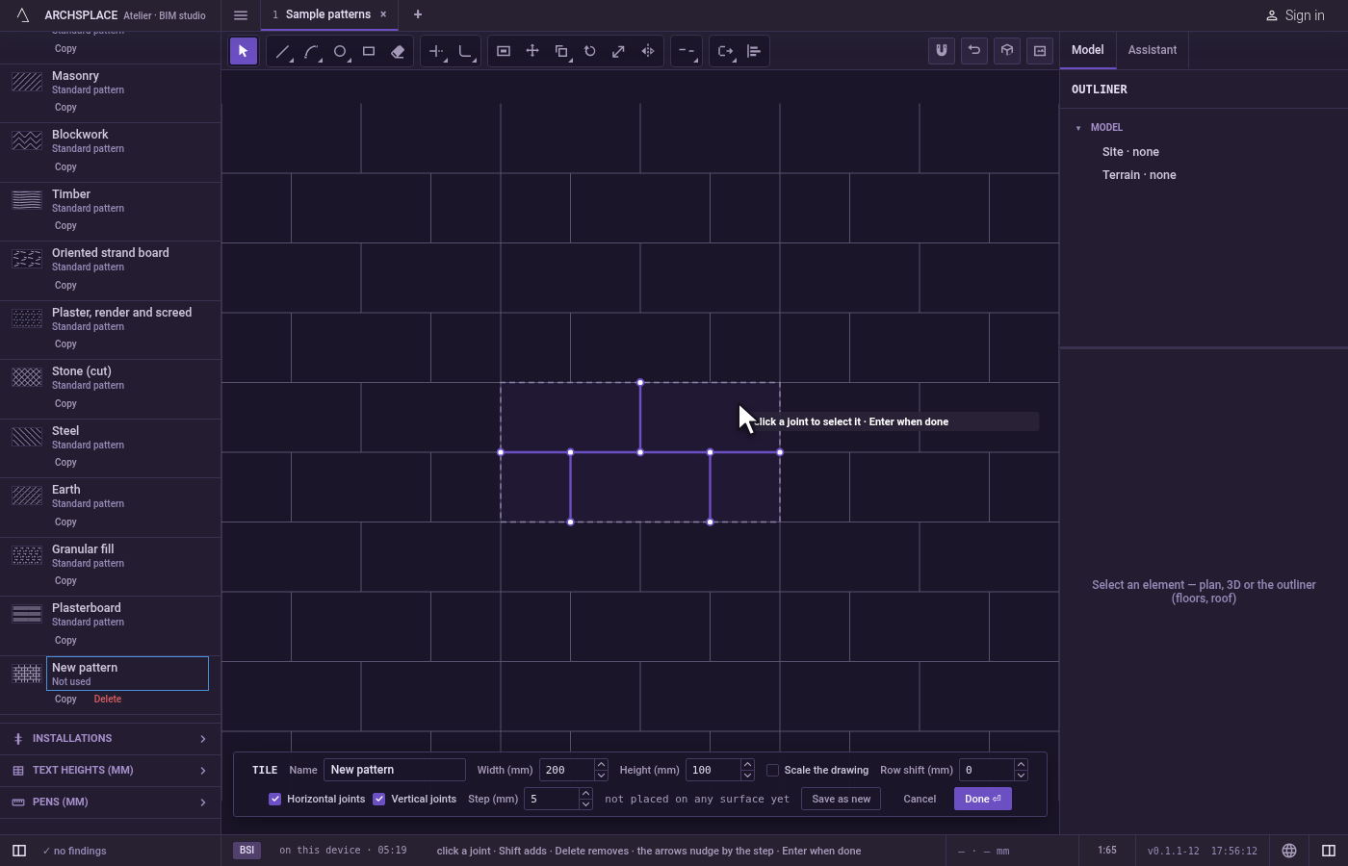The width and height of the screenshot is (1348, 866).
Task: Open the 3D cube view icon
Action: 1007,51
